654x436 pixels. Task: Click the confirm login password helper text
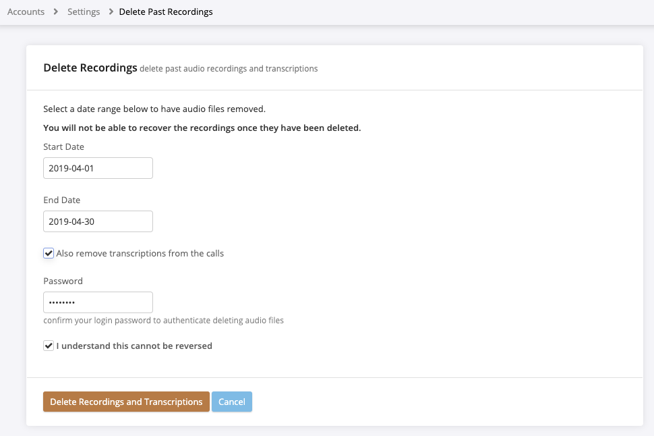click(x=163, y=321)
